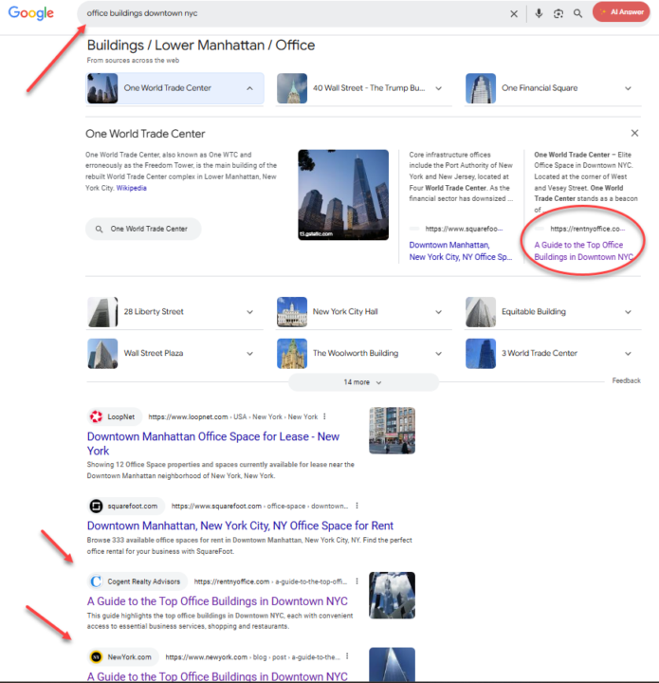This screenshot has width=659, height=683.
Task: Click 3 World Trade Center thumbnail image
Action: click(481, 353)
